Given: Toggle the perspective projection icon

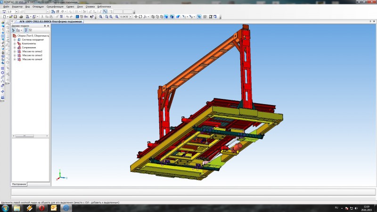Looking at the screenshot, I should [x=178, y=17].
